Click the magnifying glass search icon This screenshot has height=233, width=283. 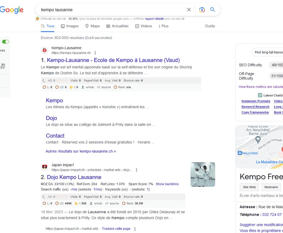(x=213, y=9)
